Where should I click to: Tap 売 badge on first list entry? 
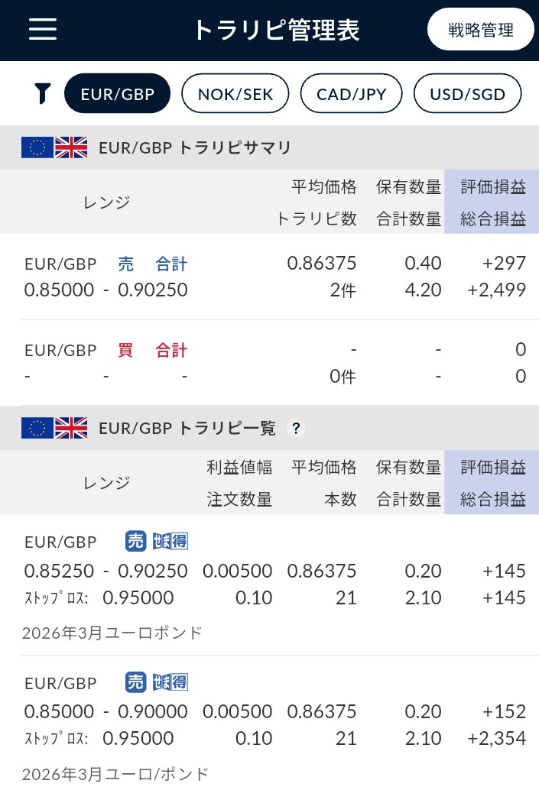[x=135, y=541]
